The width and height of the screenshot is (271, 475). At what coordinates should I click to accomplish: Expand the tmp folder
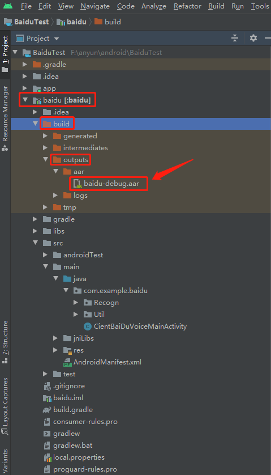click(46, 207)
